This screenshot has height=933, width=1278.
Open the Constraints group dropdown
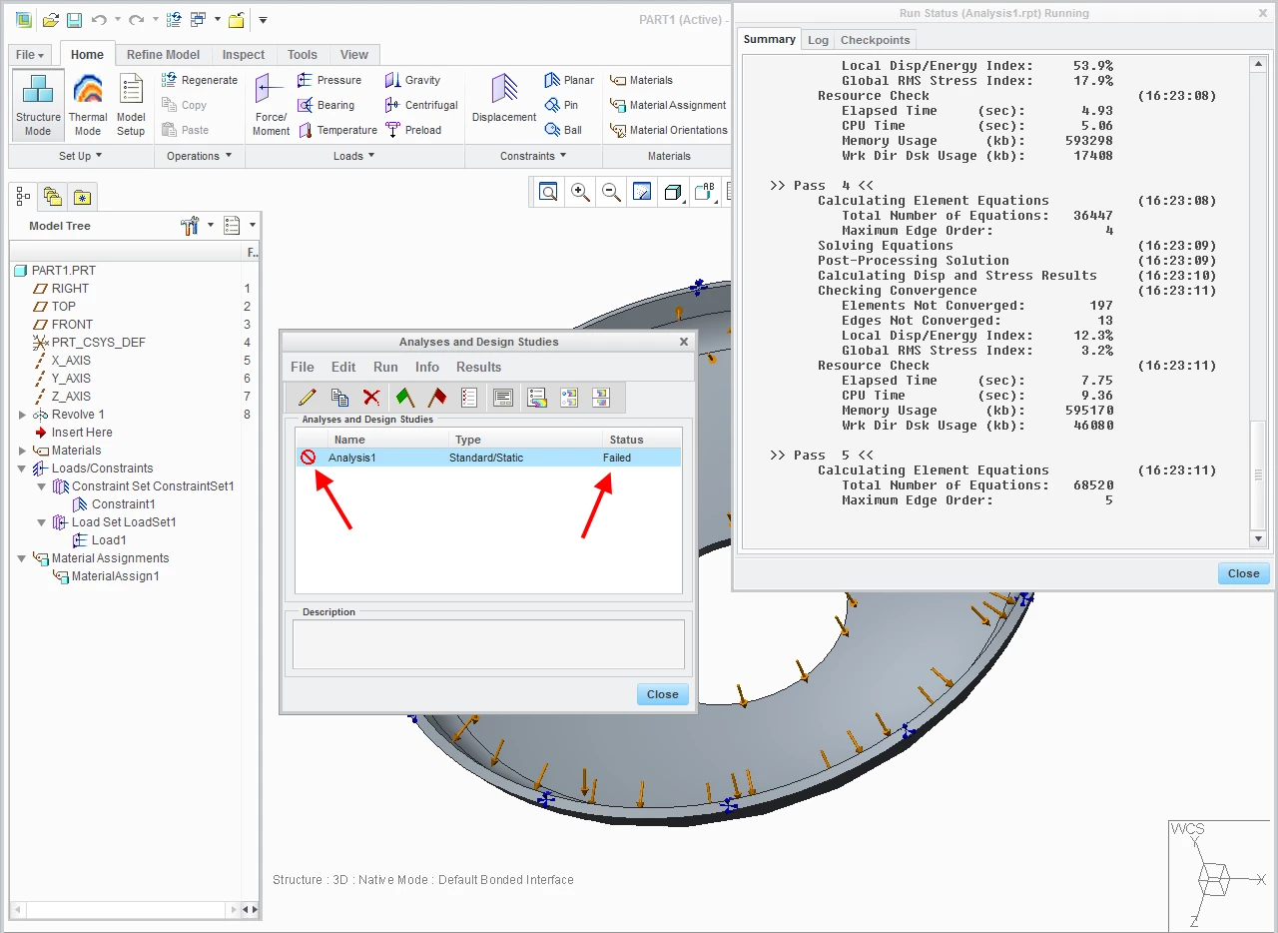[533, 156]
